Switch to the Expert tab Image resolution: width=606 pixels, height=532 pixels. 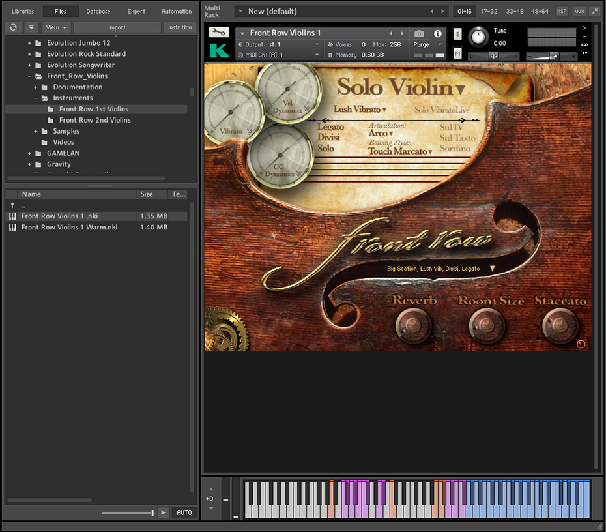point(136,12)
